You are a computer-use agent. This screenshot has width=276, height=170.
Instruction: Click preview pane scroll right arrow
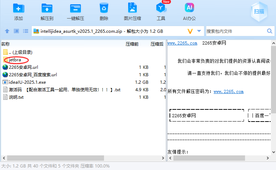(268, 158)
